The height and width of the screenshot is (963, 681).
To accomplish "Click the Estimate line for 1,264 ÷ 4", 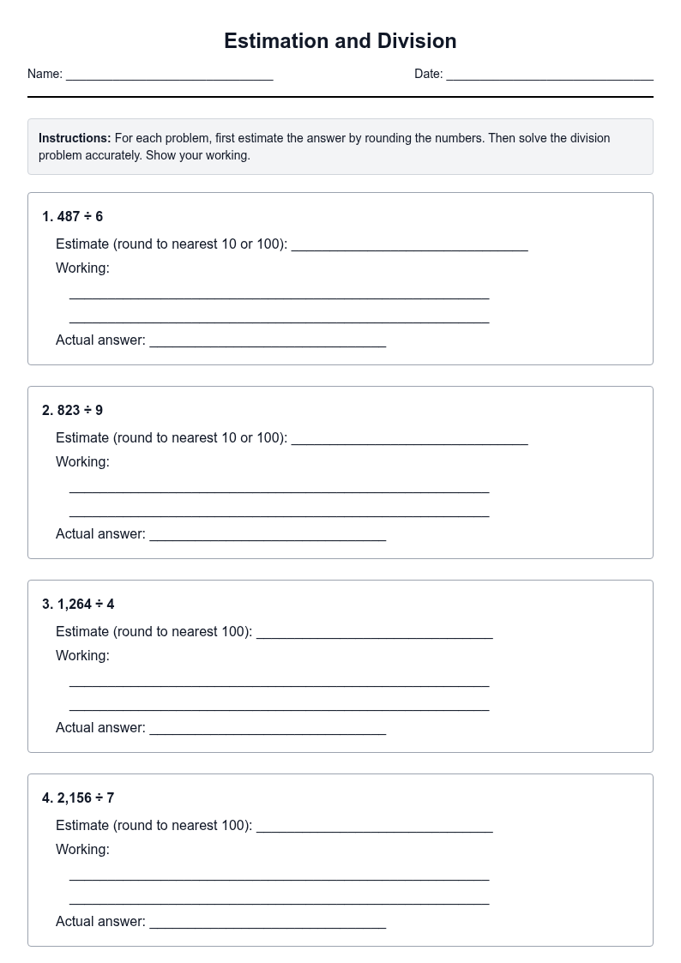I will tap(375, 631).
